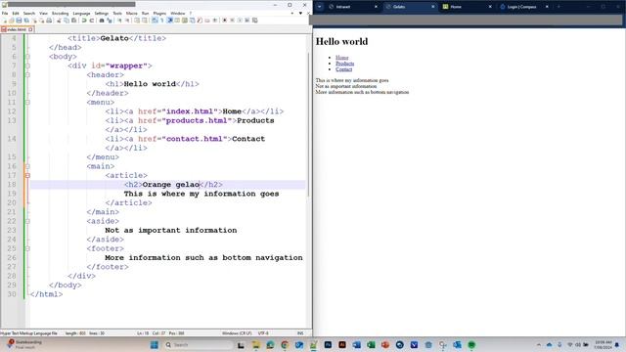Toggle the Document List panel icon
Image resolution: width=626 pixels, height=352 pixels.
pos(192,21)
